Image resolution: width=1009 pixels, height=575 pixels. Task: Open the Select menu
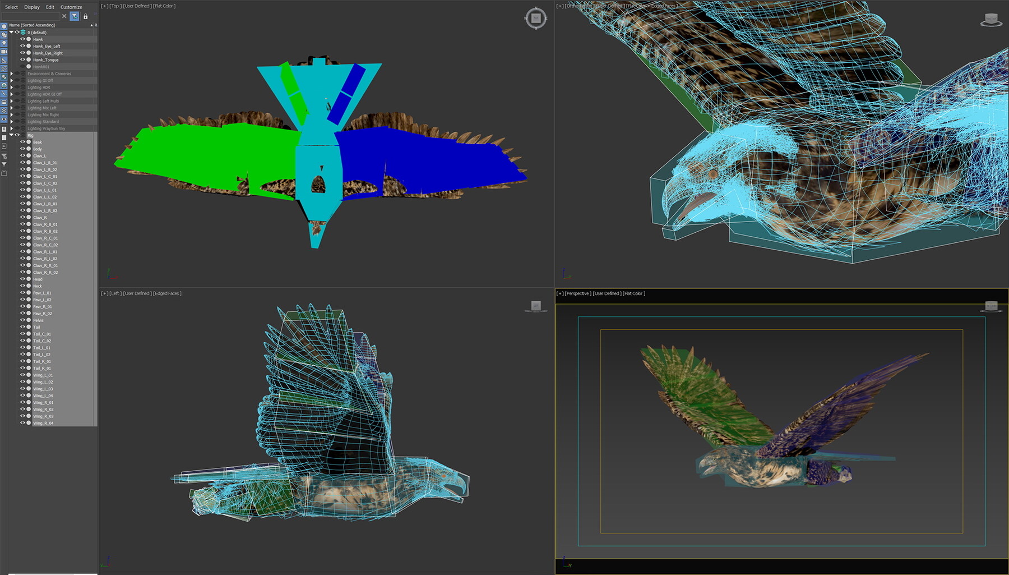(11, 7)
